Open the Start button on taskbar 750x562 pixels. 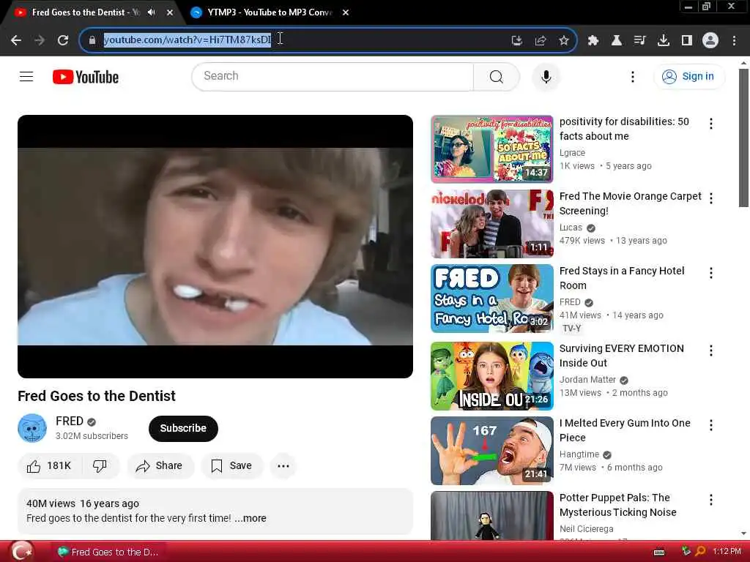click(22, 552)
